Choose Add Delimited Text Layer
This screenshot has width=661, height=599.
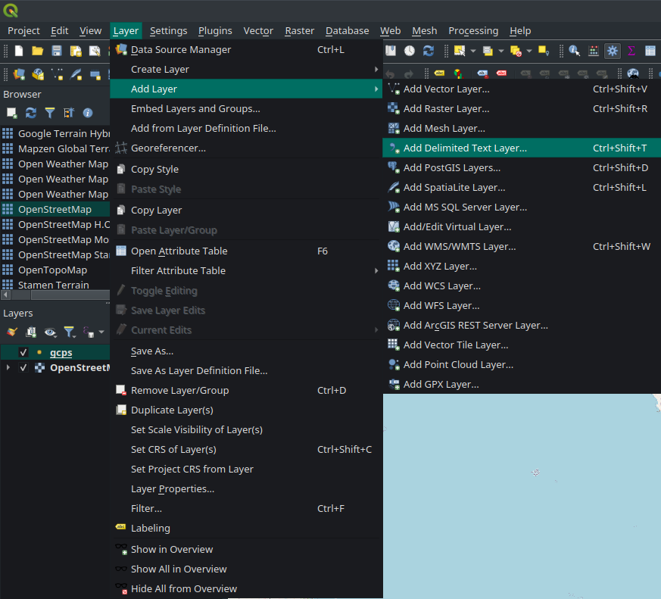(x=465, y=148)
